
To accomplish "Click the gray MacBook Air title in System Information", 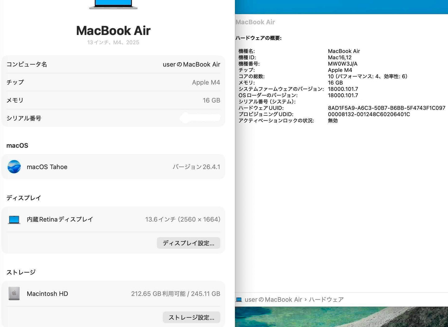I will [x=255, y=22].
